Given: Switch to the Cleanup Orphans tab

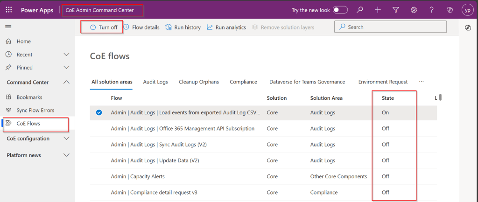Looking at the screenshot, I should click(x=198, y=82).
